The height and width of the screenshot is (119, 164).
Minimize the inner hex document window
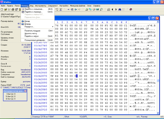(150, 18)
